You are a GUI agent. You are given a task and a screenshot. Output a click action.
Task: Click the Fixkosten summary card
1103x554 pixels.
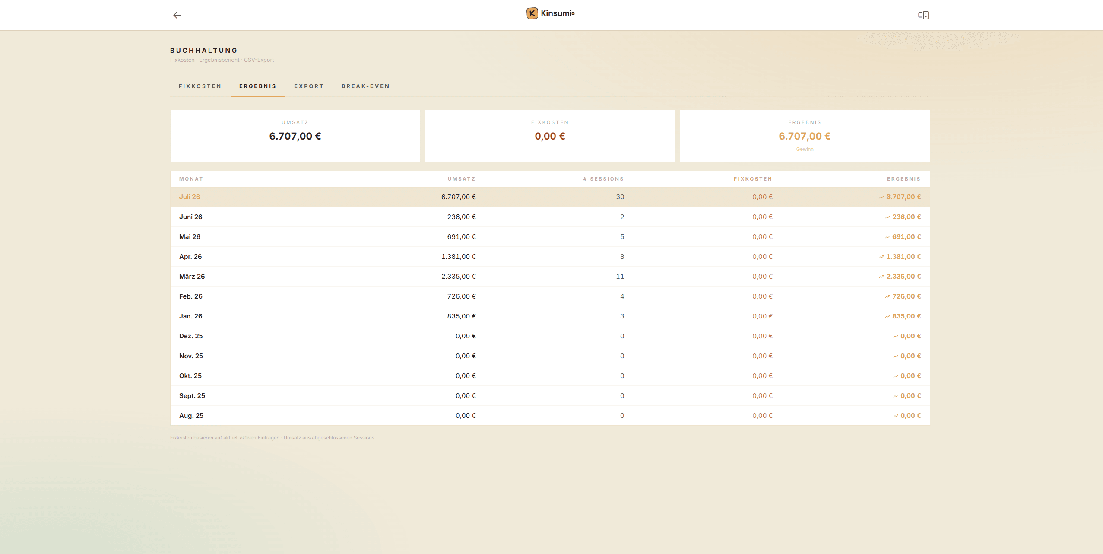pos(550,136)
